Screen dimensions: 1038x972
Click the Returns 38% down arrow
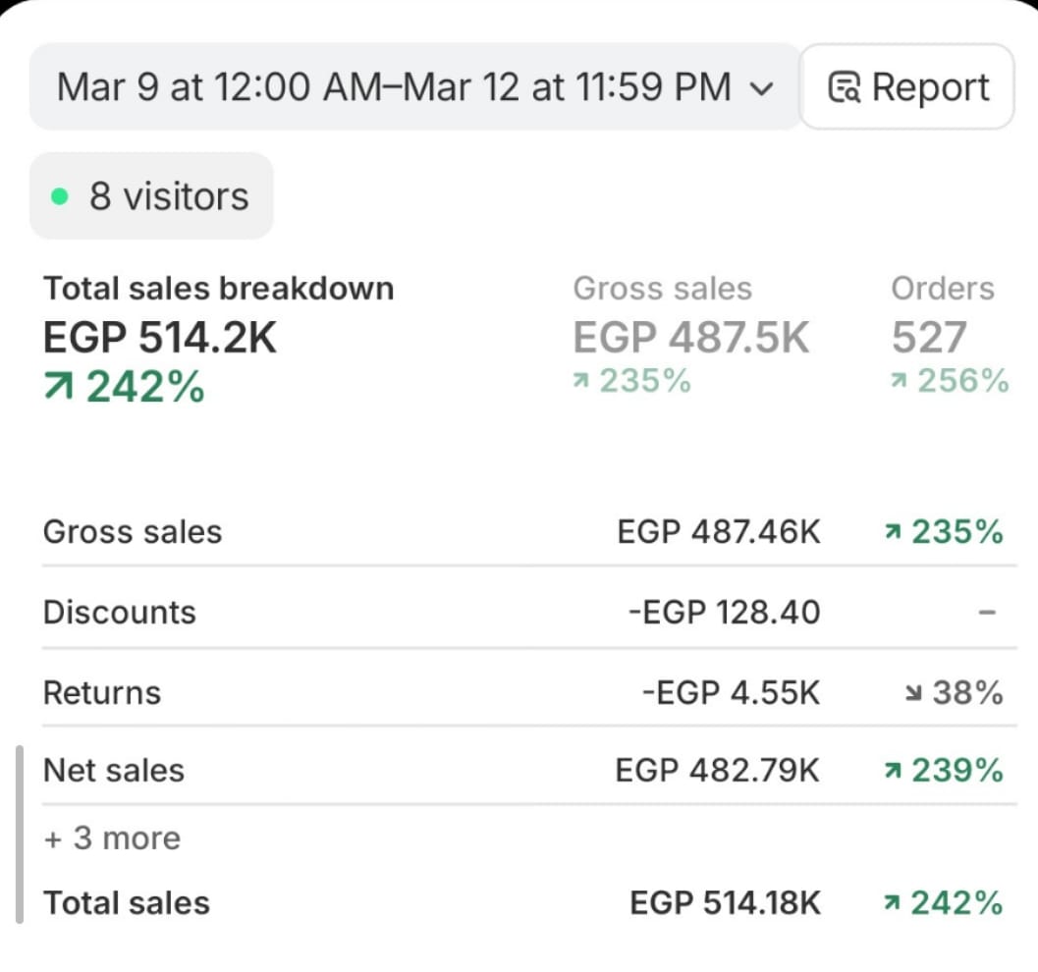pyautogui.click(x=913, y=695)
